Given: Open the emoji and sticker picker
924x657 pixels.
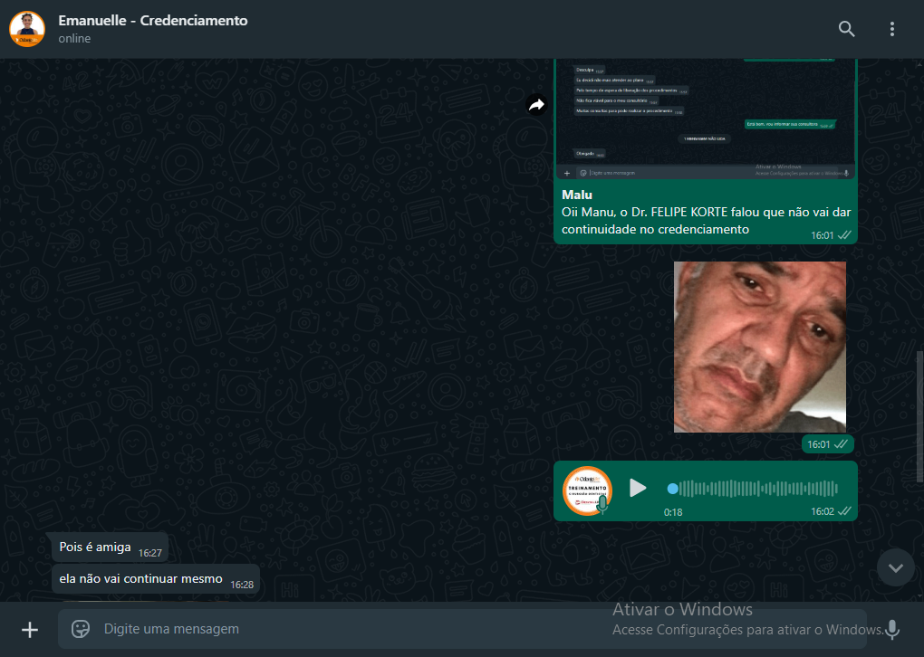Looking at the screenshot, I should 81,628.
